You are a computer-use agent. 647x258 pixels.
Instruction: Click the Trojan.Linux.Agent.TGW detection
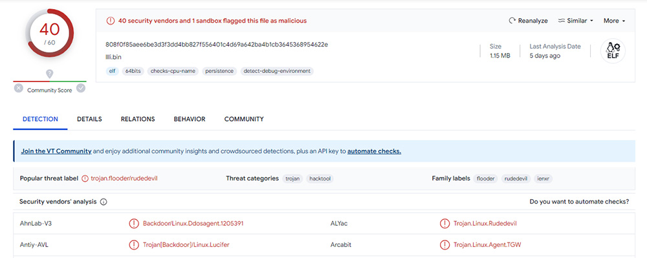point(487,245)
